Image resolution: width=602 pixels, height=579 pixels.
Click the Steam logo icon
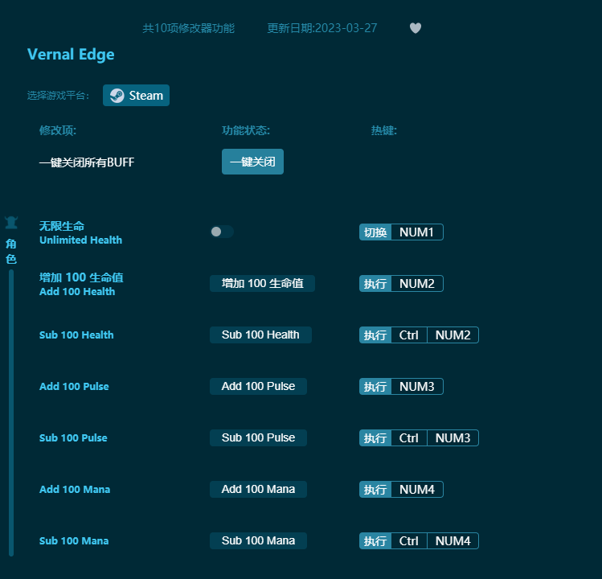click(117, 95)
